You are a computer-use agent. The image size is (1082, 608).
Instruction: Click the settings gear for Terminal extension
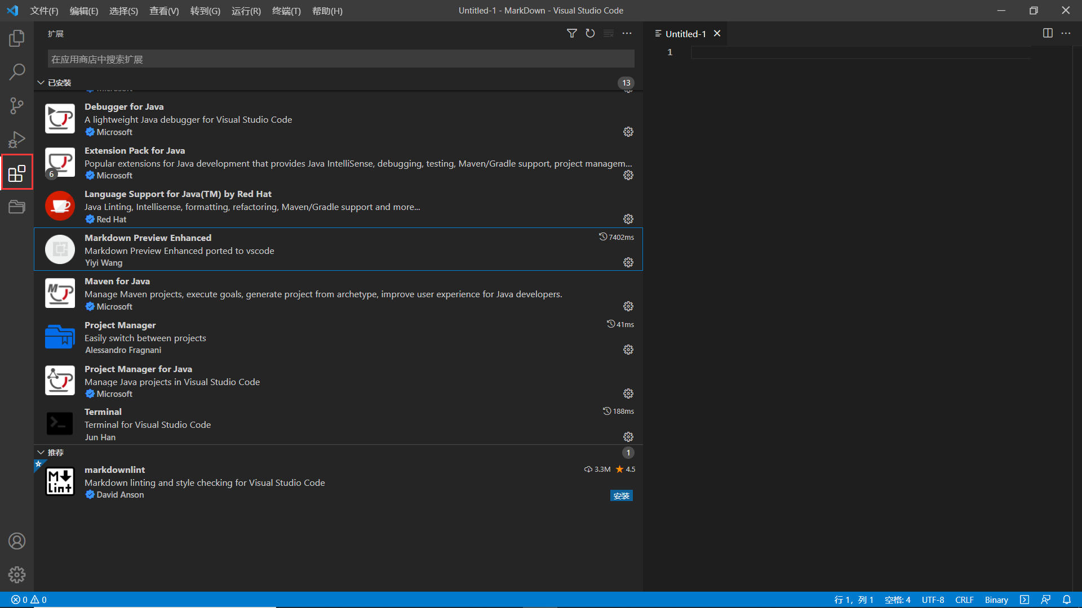[628, 437]
